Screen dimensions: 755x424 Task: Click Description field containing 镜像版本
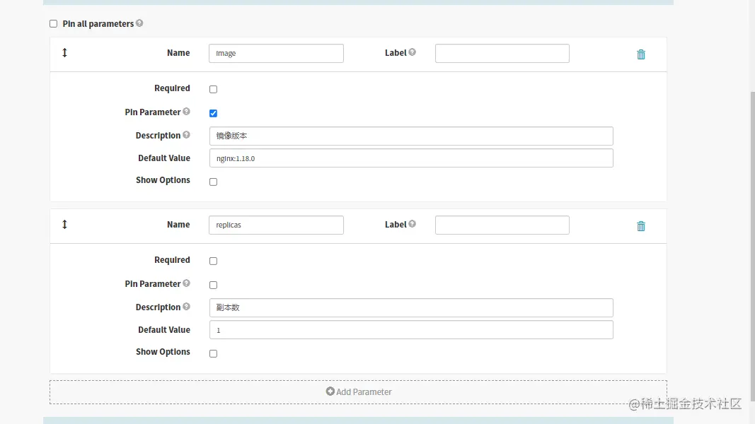(x=411, y=136)
